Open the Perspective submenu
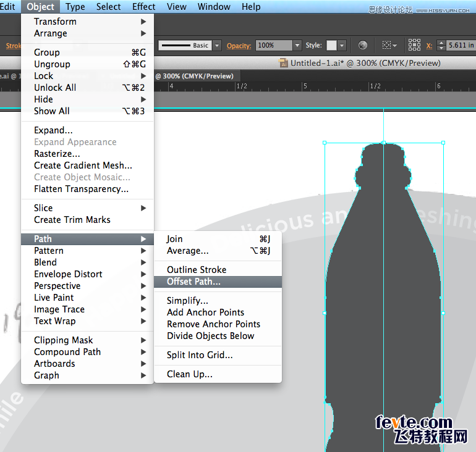476x452 pixels. click(x=87, y=286)
